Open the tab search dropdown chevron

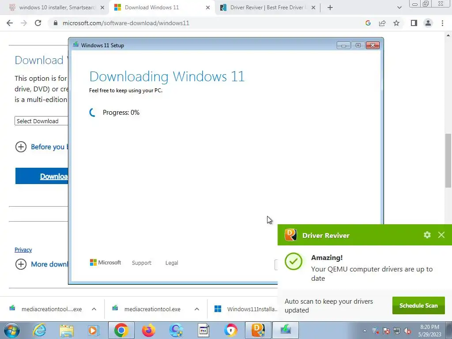(399, 8)
